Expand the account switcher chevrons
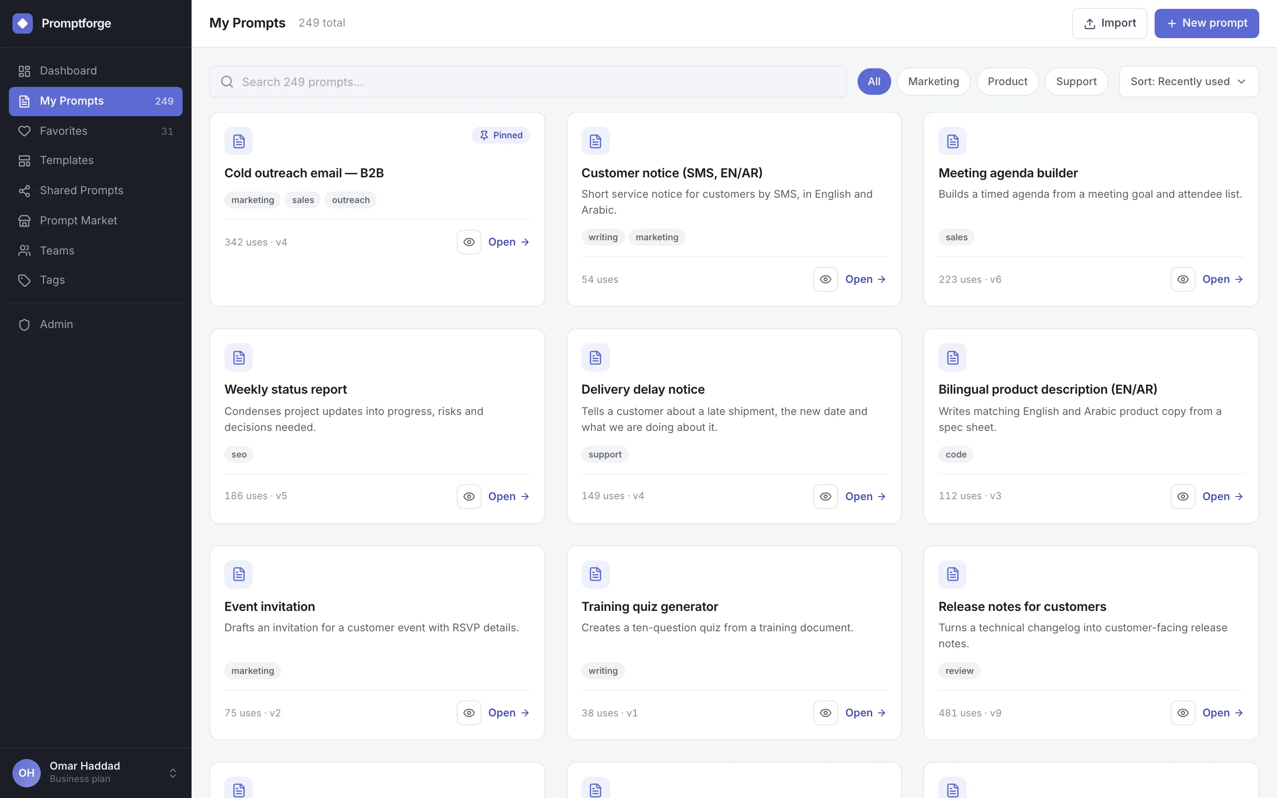Screen dimensions: 1277x798 pos(172,773)
